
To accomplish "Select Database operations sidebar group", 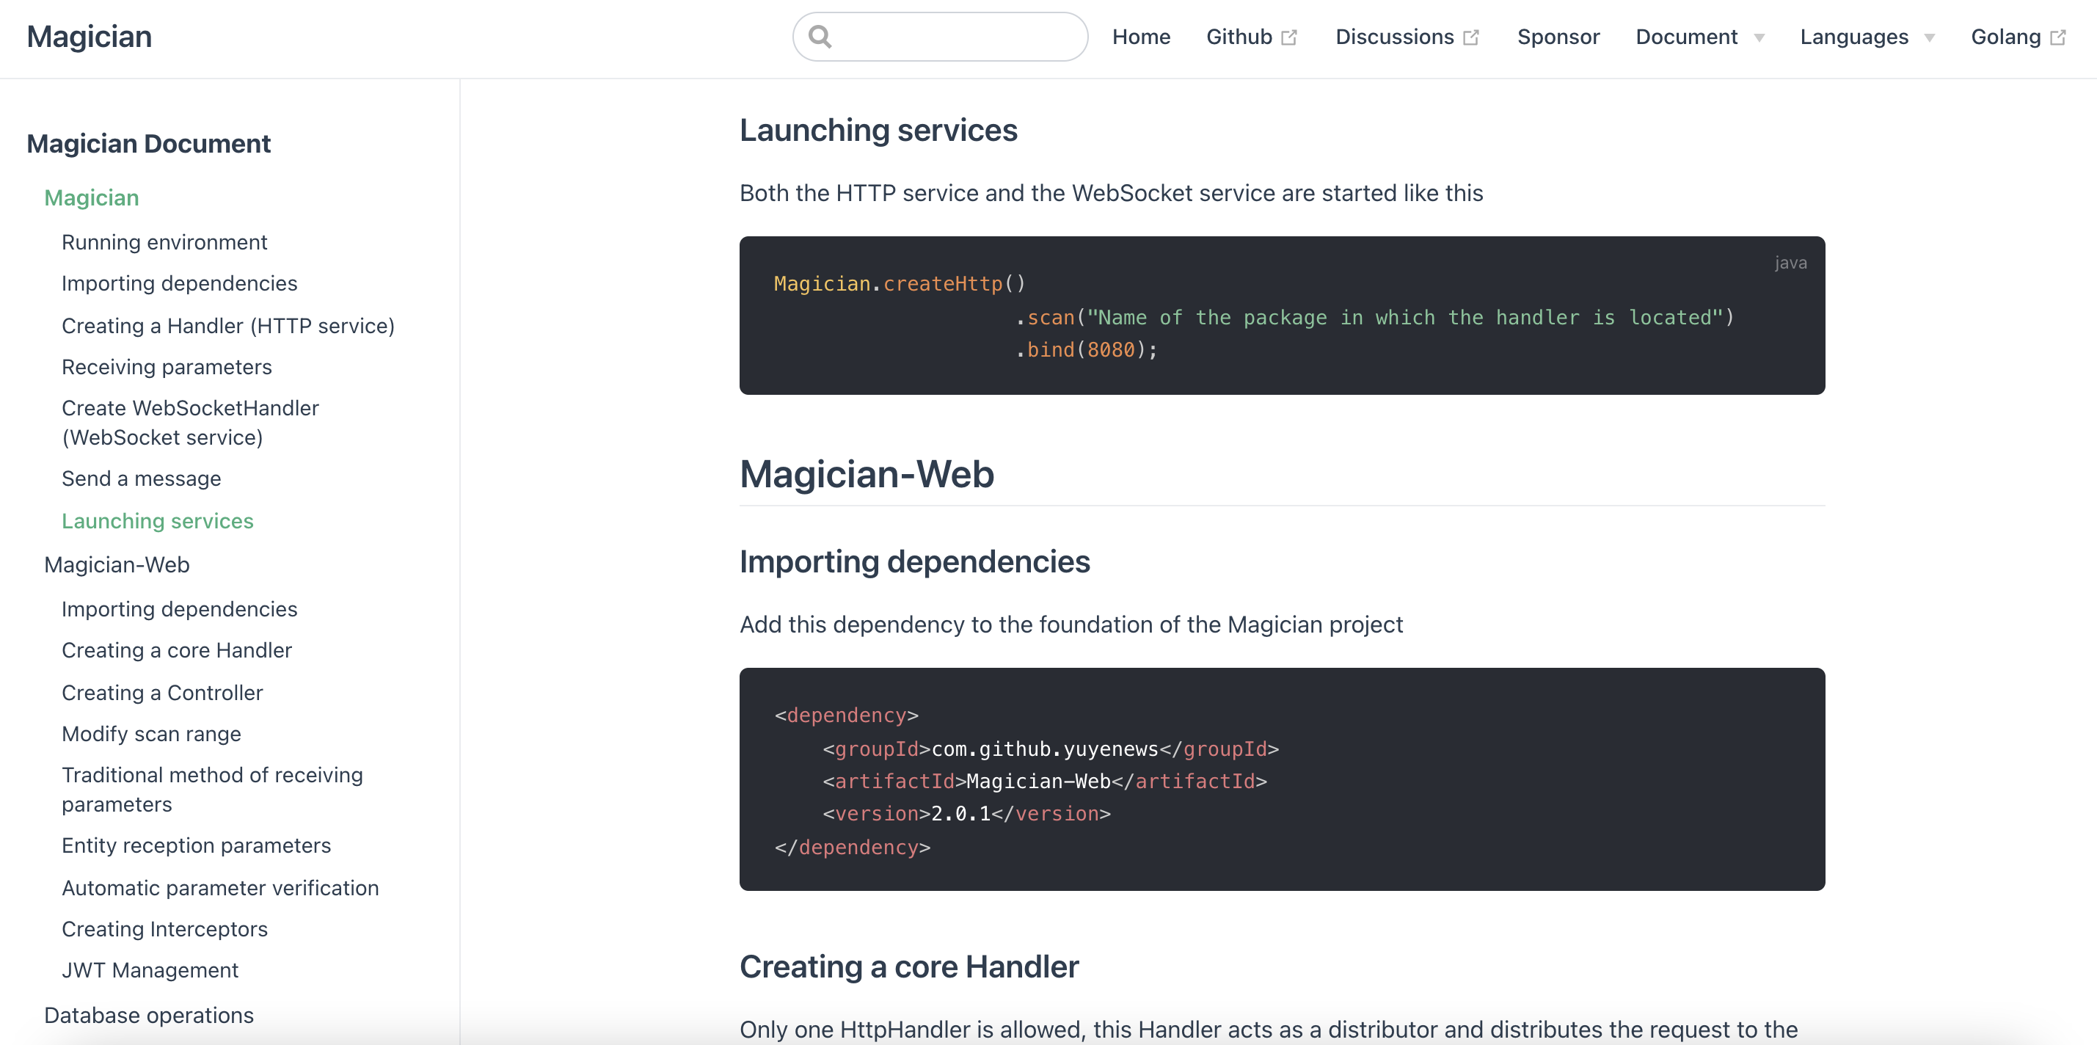I will coord(148,1014).
